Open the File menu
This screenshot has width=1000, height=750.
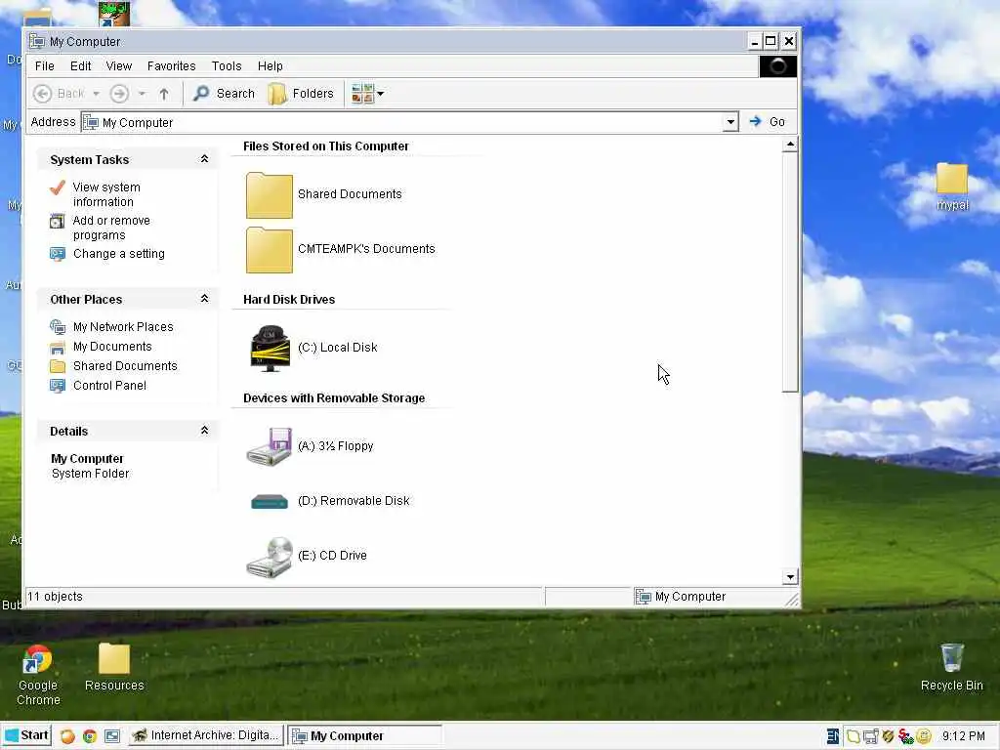click(x=44, y=66)
